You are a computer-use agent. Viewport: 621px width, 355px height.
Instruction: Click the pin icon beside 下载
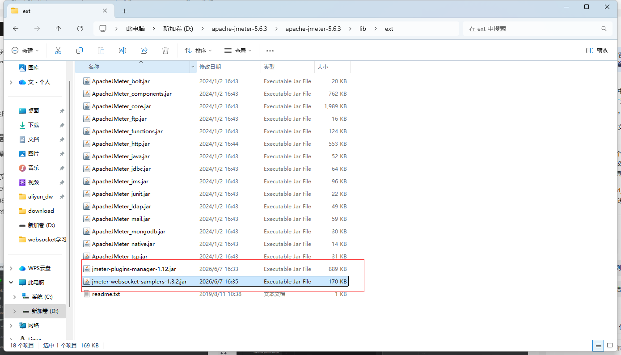pos(62,125)
